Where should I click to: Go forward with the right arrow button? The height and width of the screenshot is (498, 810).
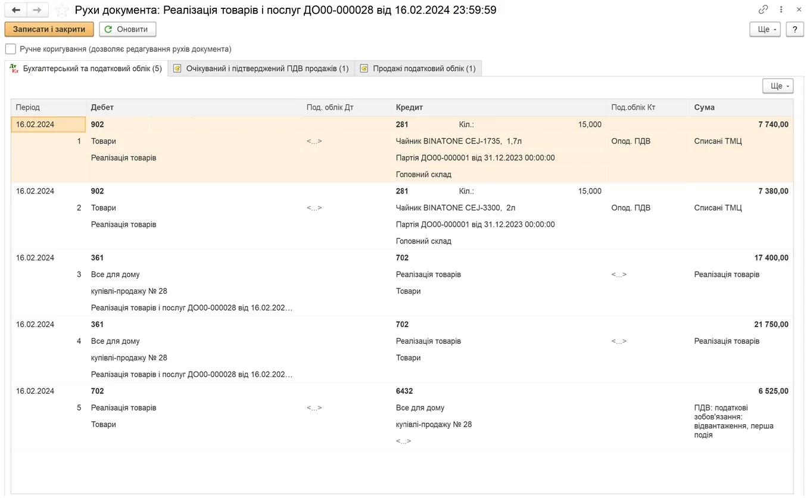(x=37, y=10)
